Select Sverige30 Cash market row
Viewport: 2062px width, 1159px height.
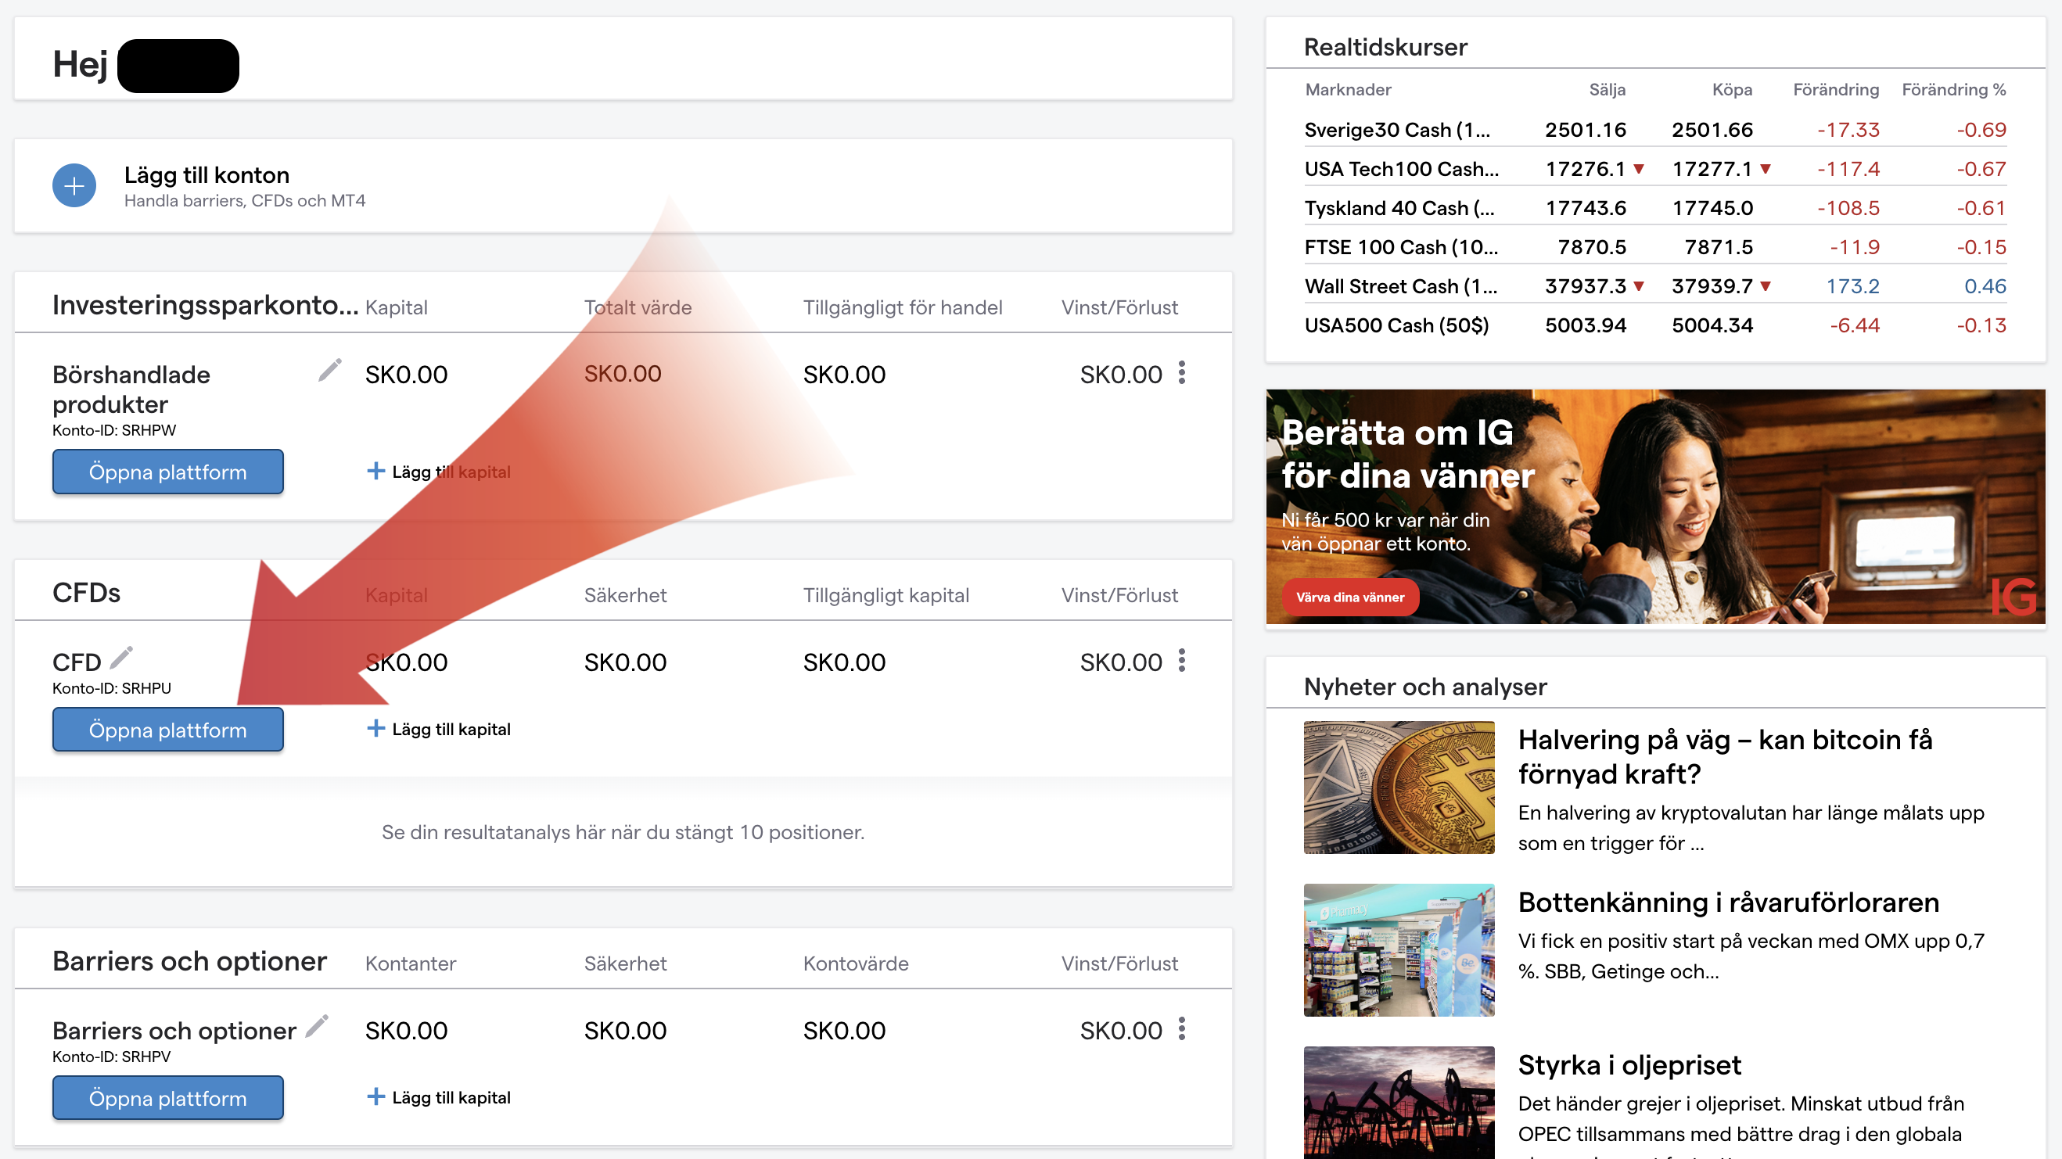pyautogui.click(x=1397, y=130)
